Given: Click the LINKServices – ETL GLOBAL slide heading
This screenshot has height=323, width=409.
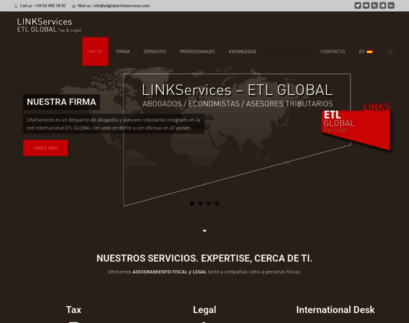Looking at the screenshot, I should [x=237, y=90].
